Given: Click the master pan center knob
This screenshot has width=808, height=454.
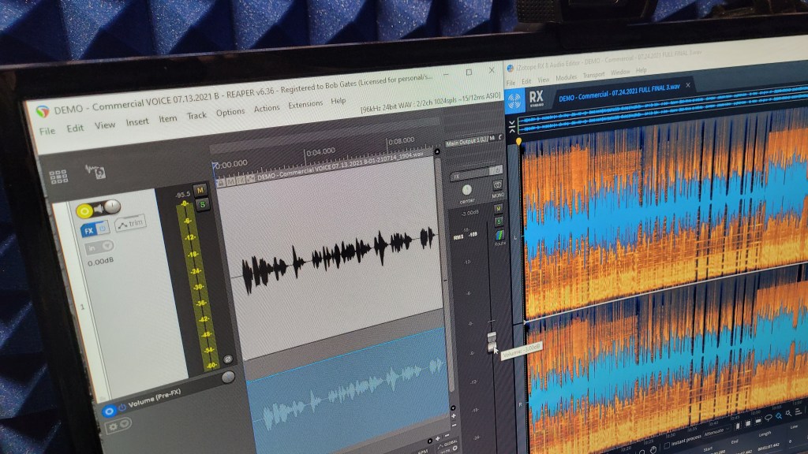Looking at the screenshot, I should 467,190.
